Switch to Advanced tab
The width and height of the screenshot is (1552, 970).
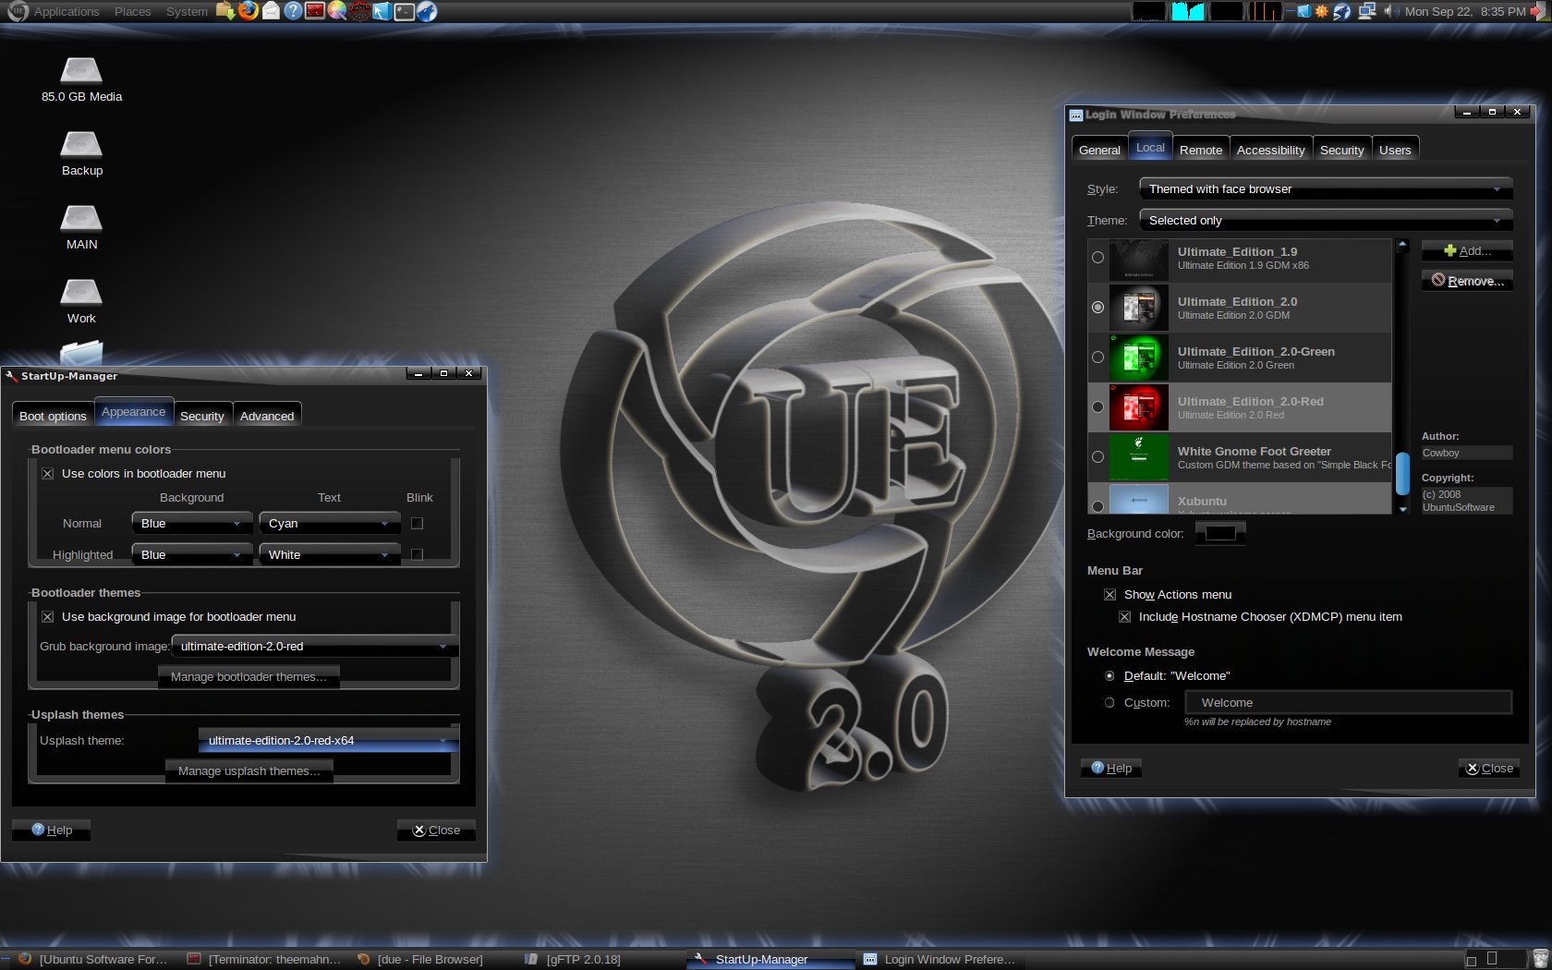(x=267, y=416)
